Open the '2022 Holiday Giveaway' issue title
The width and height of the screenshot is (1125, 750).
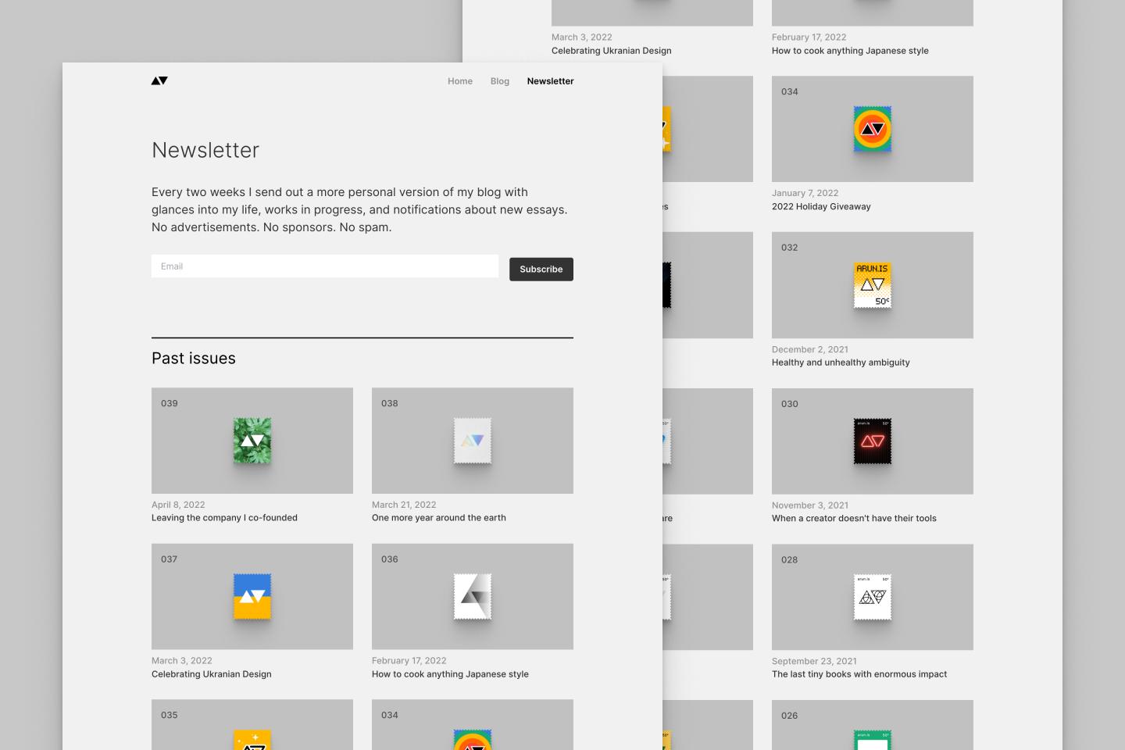(821, 207)
